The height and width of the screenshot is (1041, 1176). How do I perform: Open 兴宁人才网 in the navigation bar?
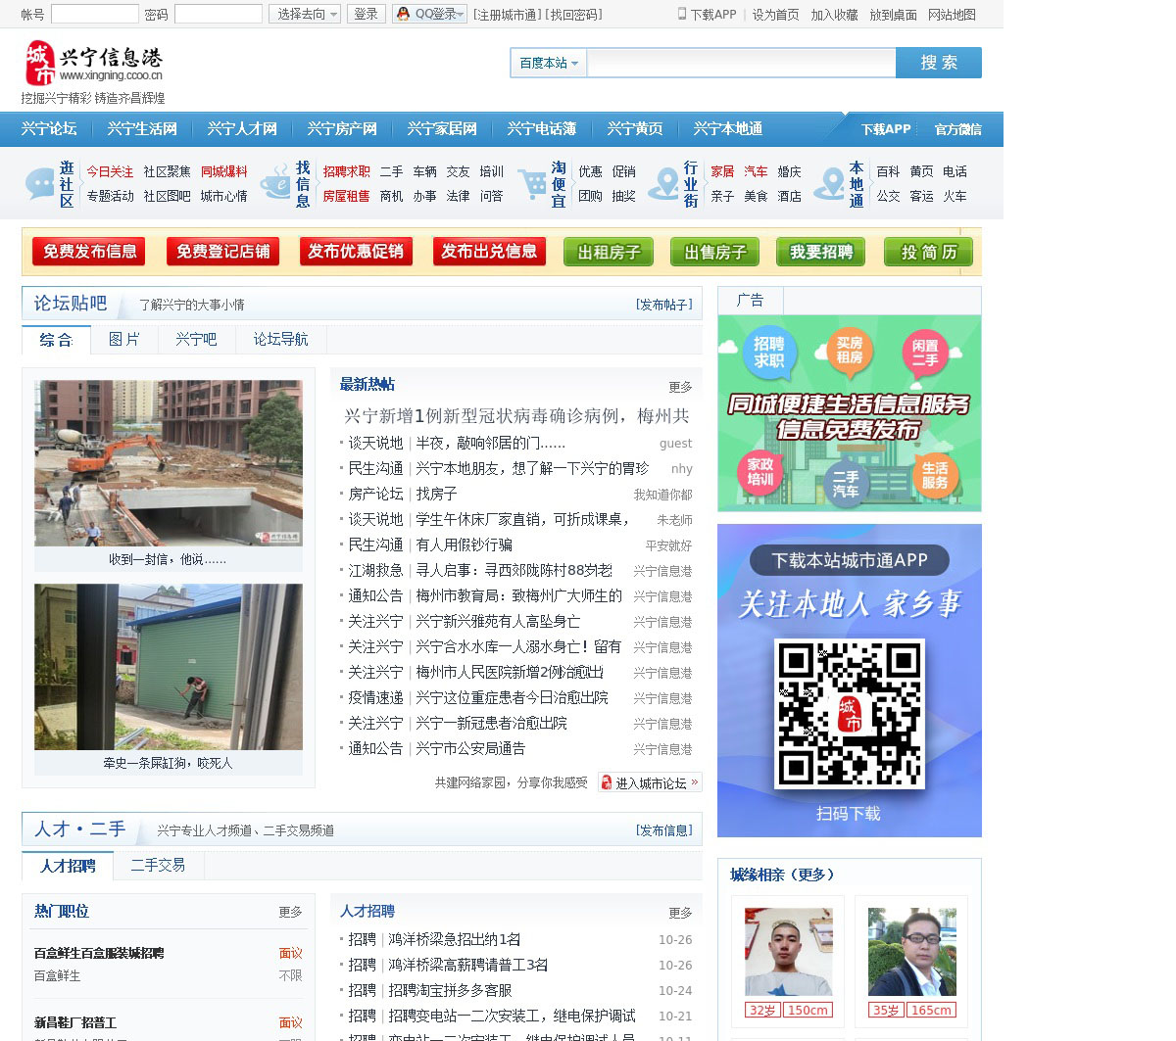[x=242, y=129]
